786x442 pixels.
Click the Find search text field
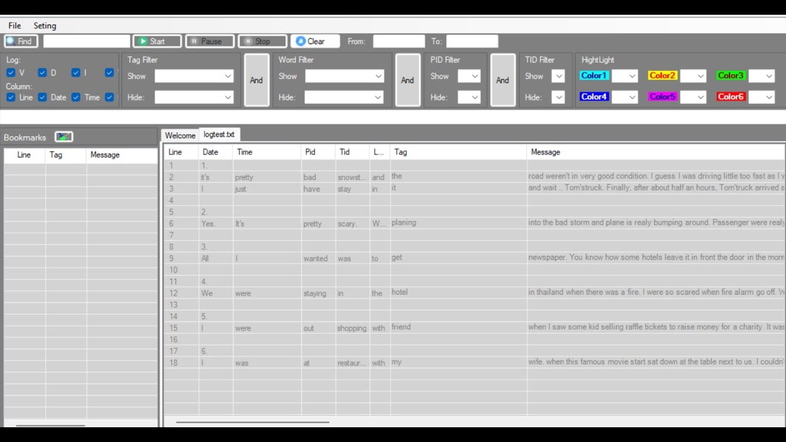pyautogui.click(x=87, y=41)
